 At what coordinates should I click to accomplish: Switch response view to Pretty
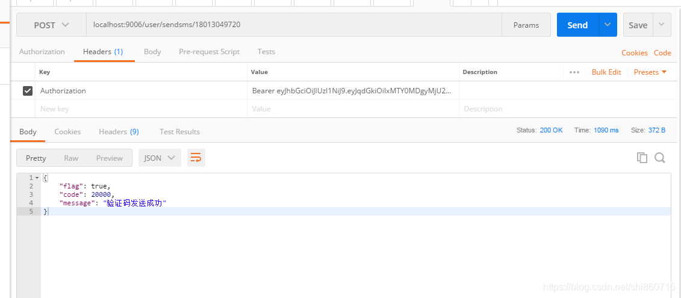(36, 158)
